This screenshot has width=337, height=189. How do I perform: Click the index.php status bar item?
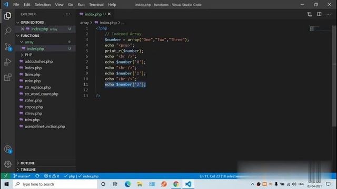(88, 176)
